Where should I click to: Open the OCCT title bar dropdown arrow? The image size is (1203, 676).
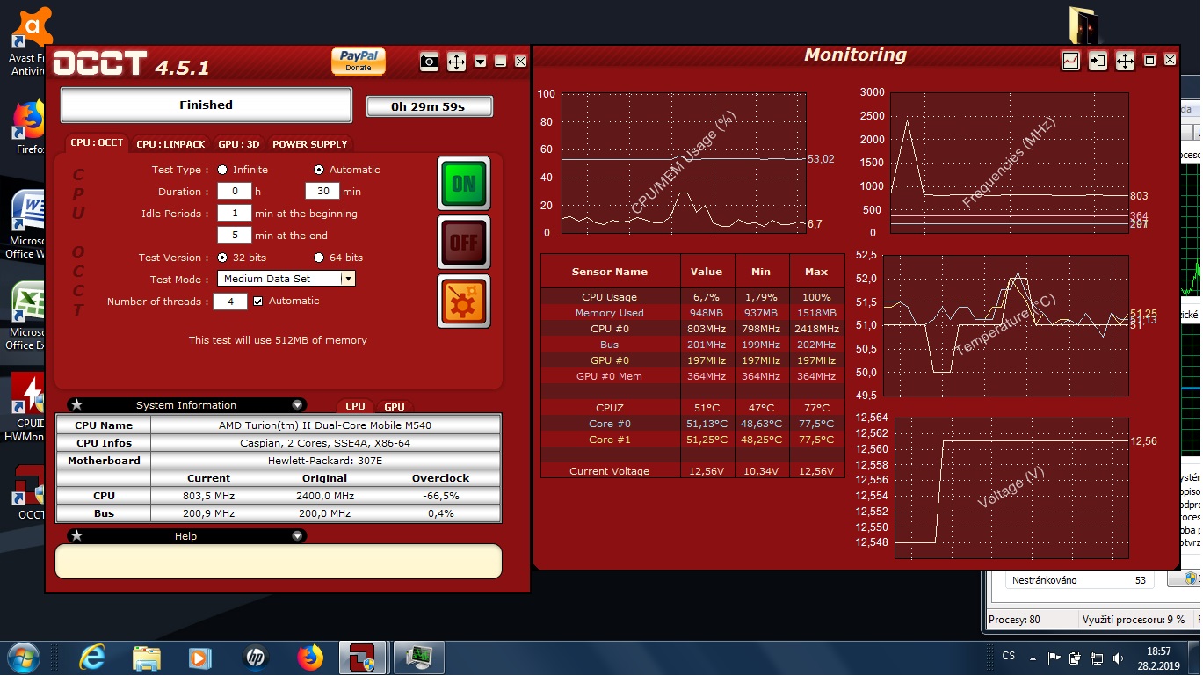(480, 62)
